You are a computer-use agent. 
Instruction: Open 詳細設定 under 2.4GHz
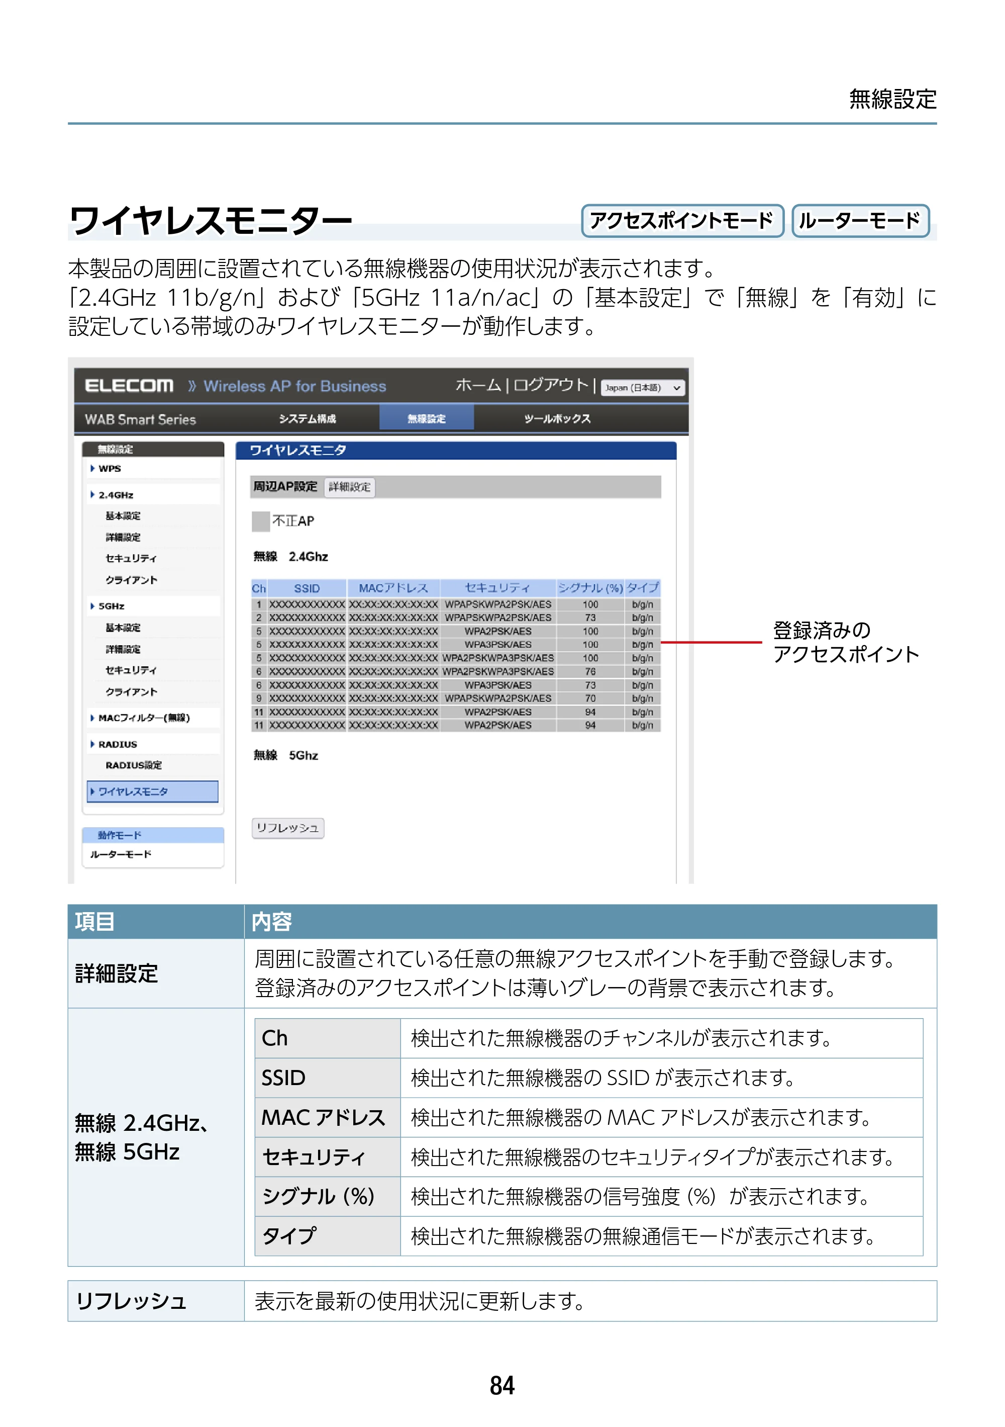(x=123, y=537)
